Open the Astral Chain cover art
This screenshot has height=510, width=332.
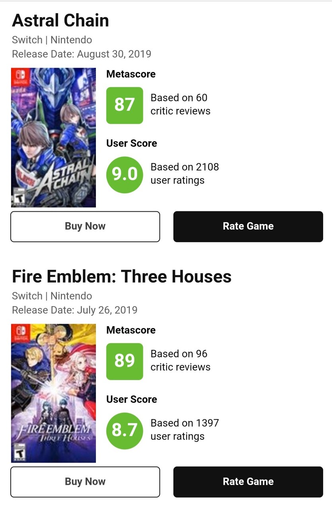point(53,137)
